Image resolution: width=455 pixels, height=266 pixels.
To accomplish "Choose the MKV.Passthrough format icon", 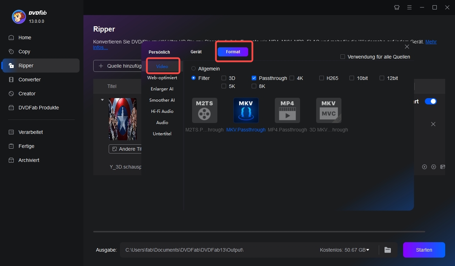I will coord(246,110).
